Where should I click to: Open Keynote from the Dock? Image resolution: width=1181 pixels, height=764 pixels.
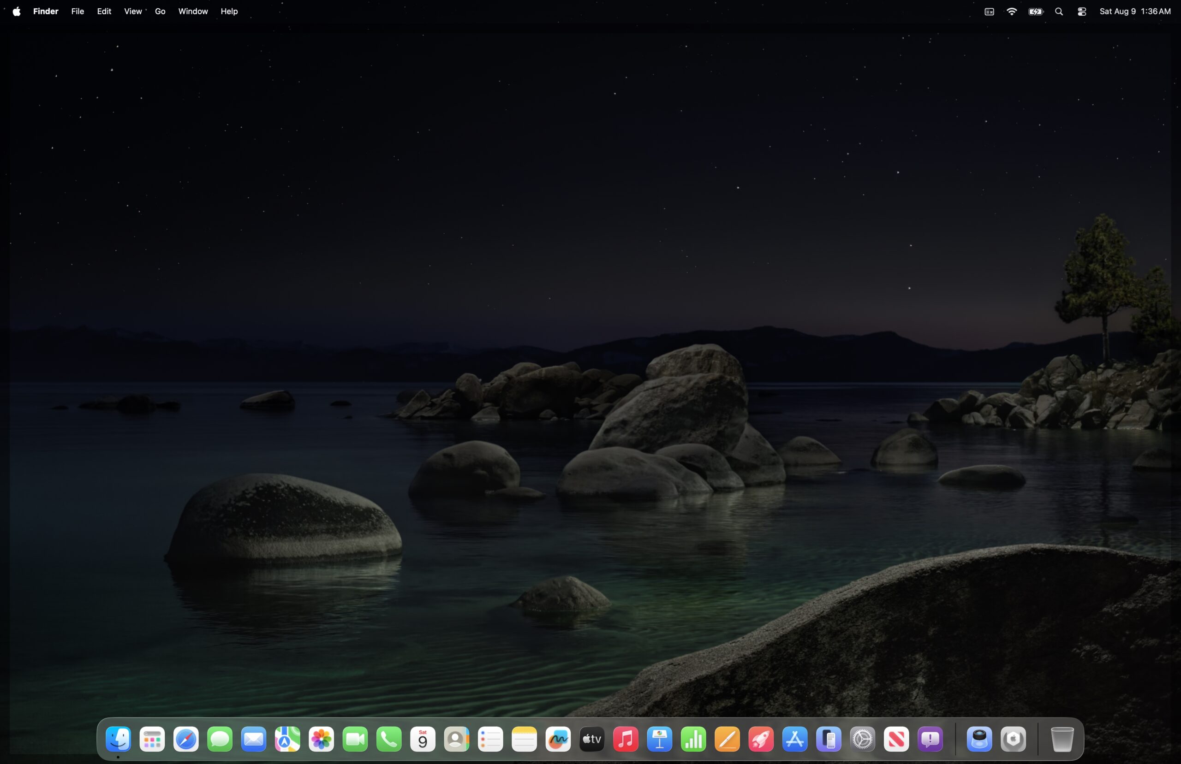[660, 740]
